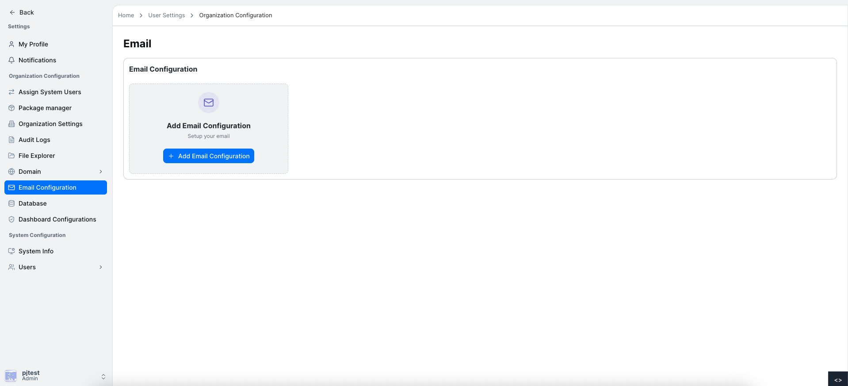Click the My Profile person icon
Viewport: 848px width, 386px height.
[x=11, y=44]
